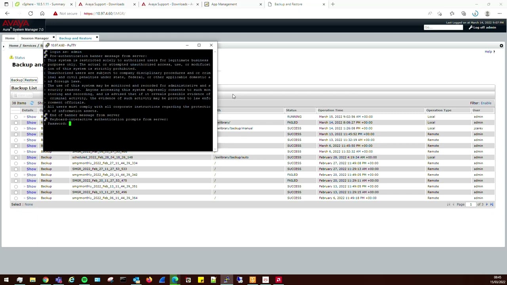Viewport: 507px width, 285px height.
Task: Switch to the PuTTY taskbar icon
Action: pos(227,280)
